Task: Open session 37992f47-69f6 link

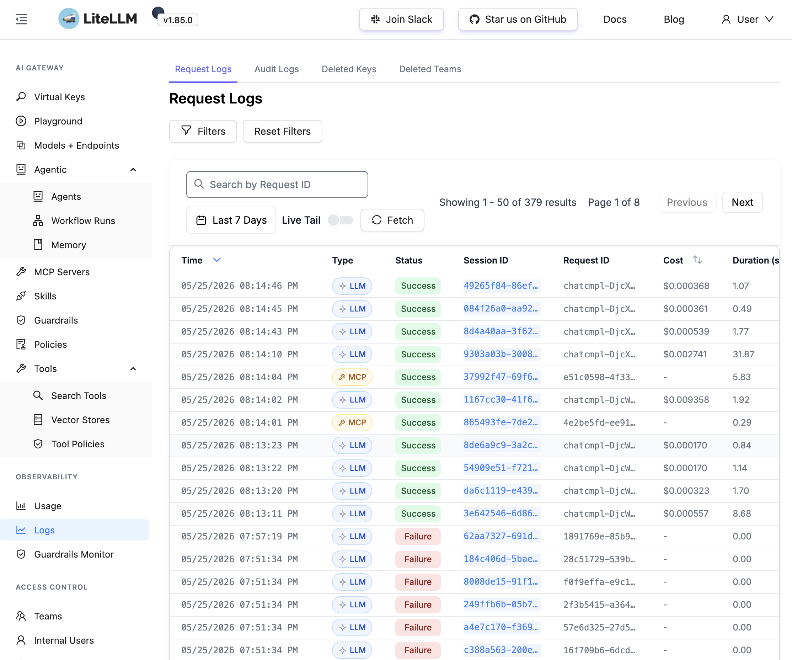Action: tap(501, 377)
